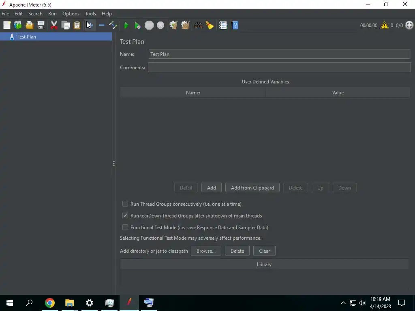Open the Help question mark icon
Screen dimensions: 415x311
[235, 25]
